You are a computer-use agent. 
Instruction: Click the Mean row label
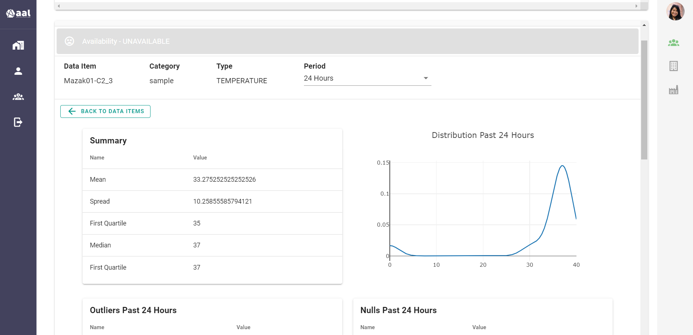click(x=98, y=180)
